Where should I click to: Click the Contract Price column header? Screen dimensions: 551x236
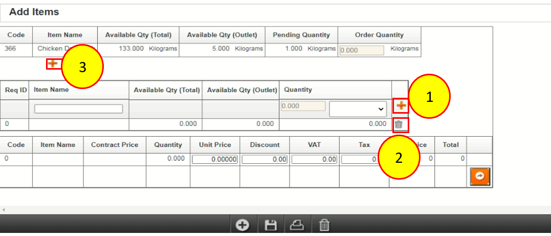coord(115,145)
